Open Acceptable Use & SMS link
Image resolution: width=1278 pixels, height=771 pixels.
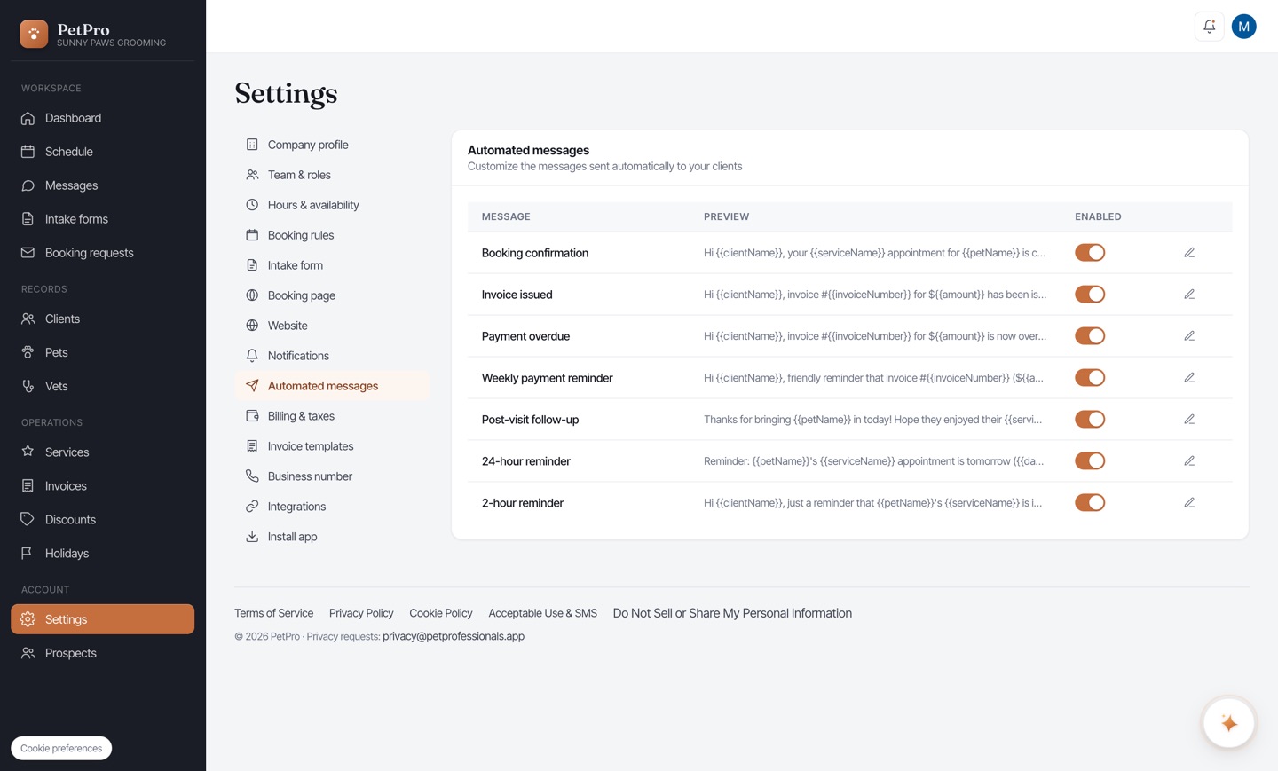coord(542,613)
